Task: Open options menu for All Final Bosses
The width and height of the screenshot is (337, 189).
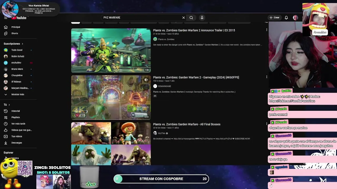Action: [267, 124]
